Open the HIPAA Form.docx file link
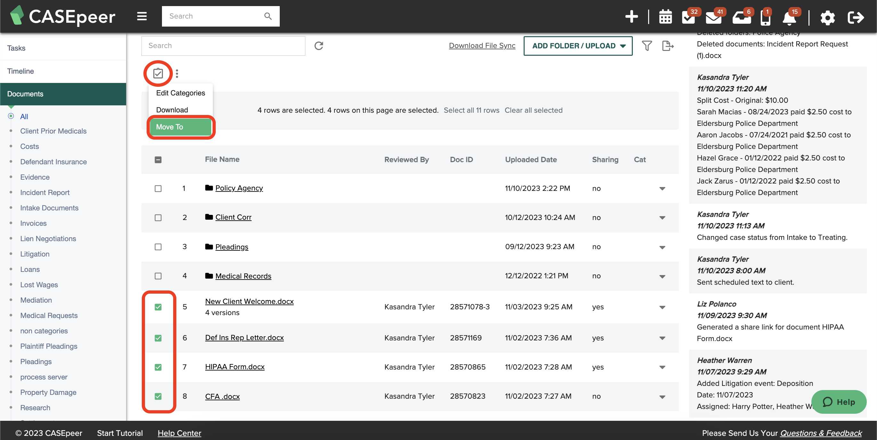This screenshot has height=440, width=877. coord(235,366)
